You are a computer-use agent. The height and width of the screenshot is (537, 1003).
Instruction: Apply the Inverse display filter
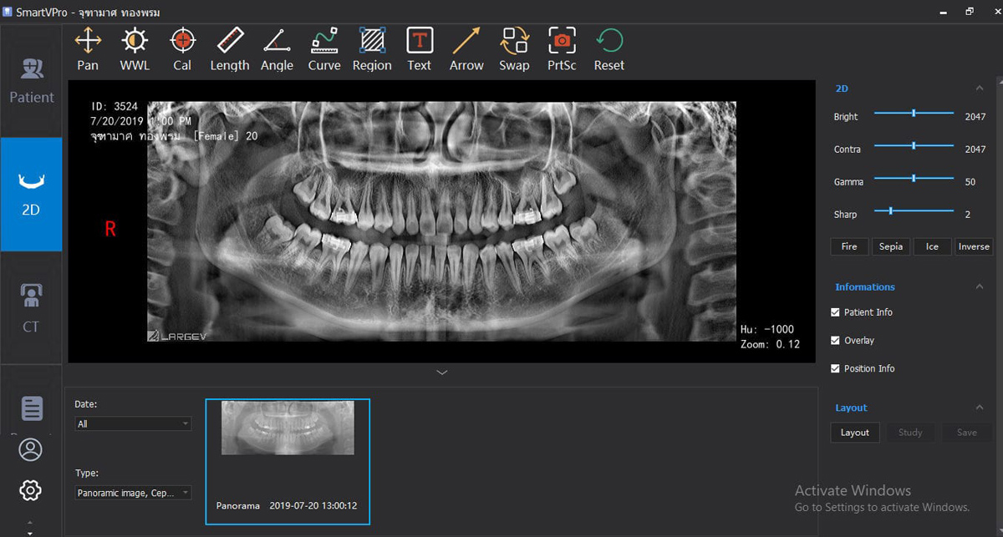coord(973,246)
